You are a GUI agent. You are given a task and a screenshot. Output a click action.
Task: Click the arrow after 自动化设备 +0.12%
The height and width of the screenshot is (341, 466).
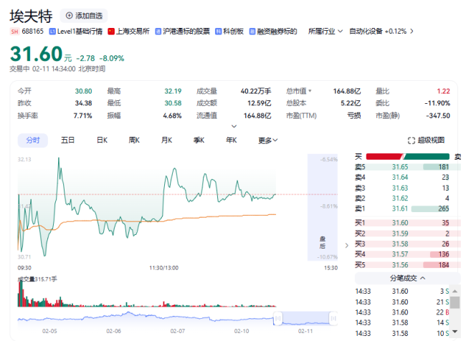point(412,32)
